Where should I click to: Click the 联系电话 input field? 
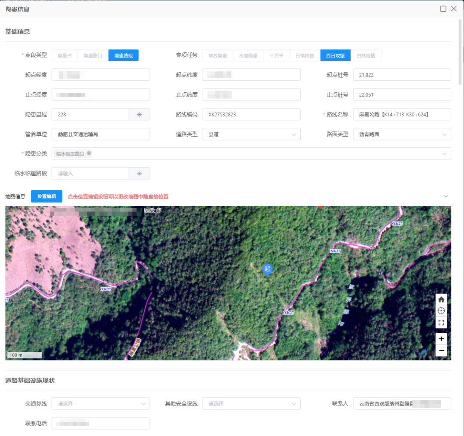tap(101, 423)
